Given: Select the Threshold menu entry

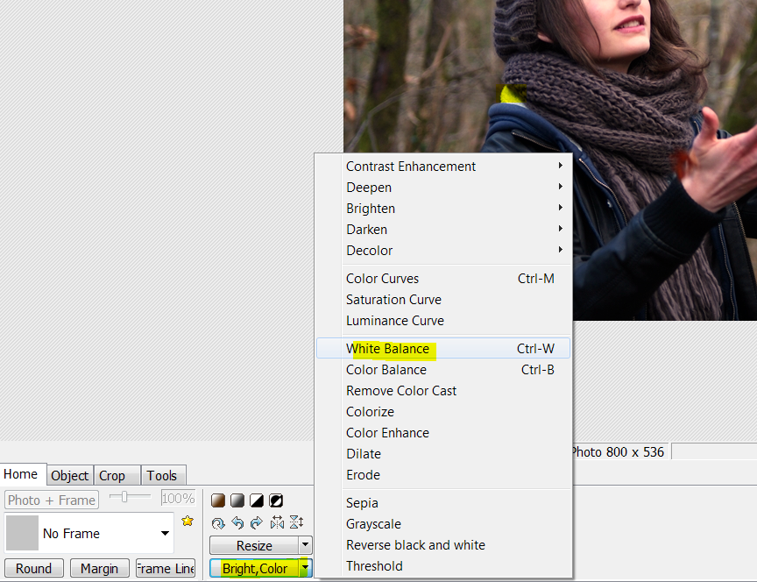Looking at the screenshot, I should (443, 566).
